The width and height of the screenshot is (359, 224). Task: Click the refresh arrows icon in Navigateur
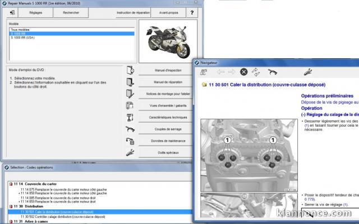[x=256, y=72]
